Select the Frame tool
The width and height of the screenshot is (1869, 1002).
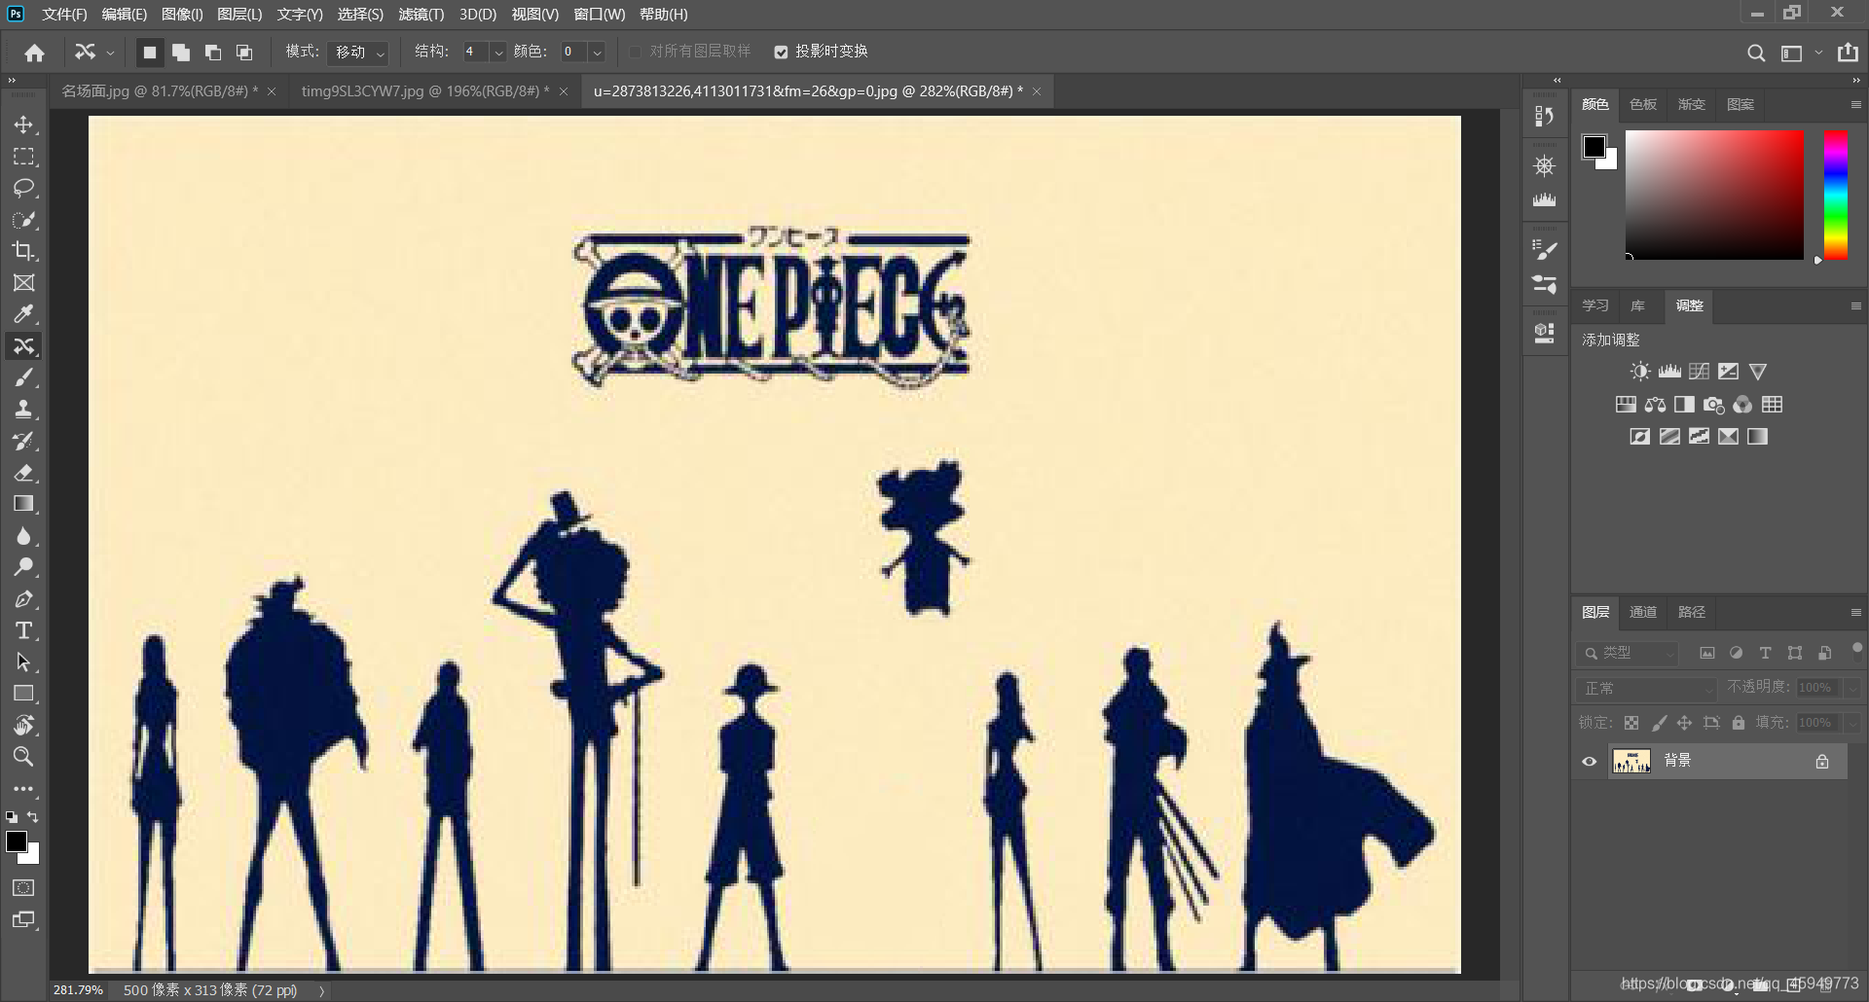[x=24, y=283]
